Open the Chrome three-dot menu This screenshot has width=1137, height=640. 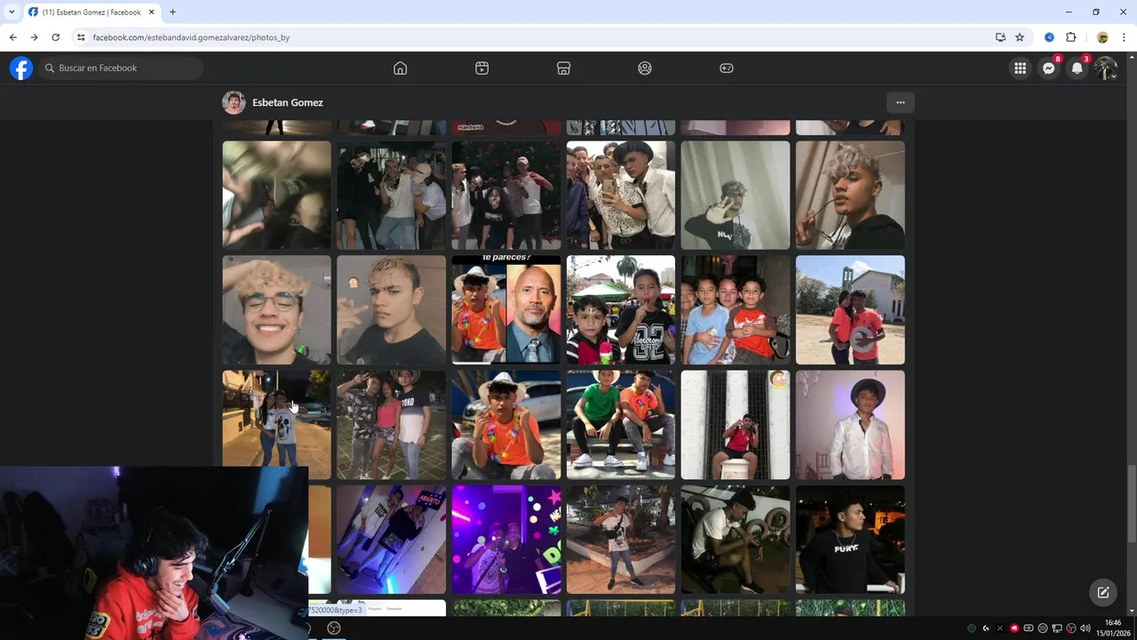click(x=1124, y=37)
